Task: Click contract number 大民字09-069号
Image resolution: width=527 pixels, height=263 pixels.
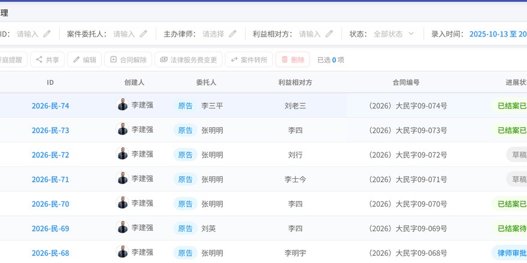Action: pyautogui.click(x=408, y=228)
